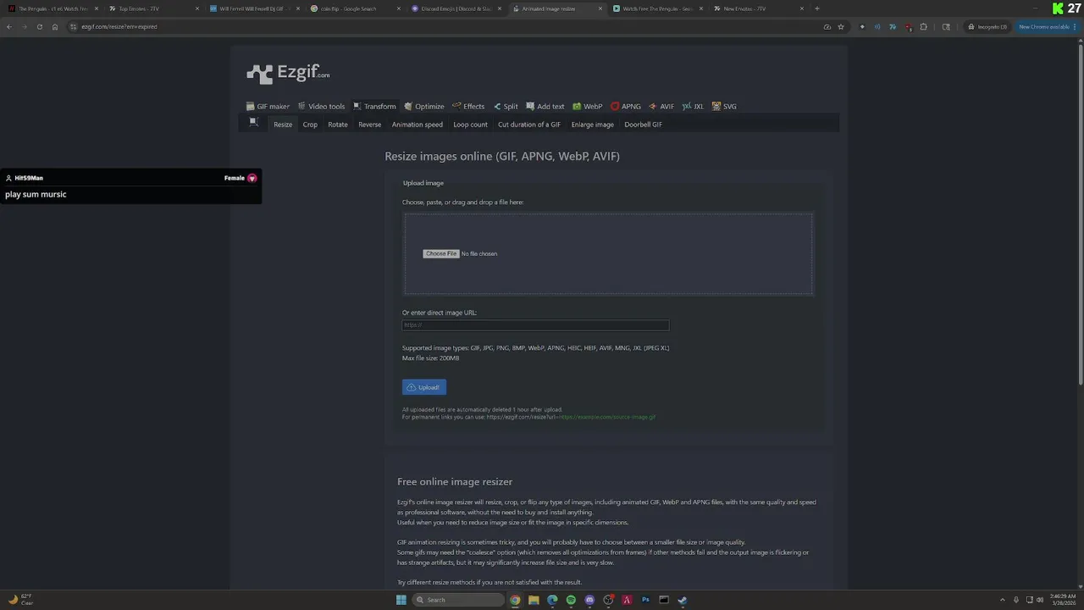Open the Effects menu
Screen dimensions: 1084x610
[x=468, y=107]
